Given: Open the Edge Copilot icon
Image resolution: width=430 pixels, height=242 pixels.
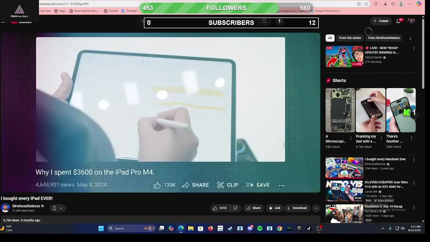Looking at the screenshot, I should click(419, 4).
